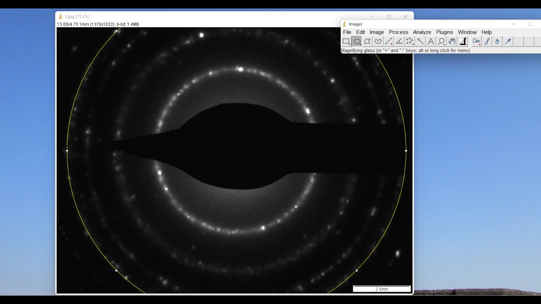This screenshot has height=304, width=541.
Task: Select the Text tool
Action: pos(431,41)
